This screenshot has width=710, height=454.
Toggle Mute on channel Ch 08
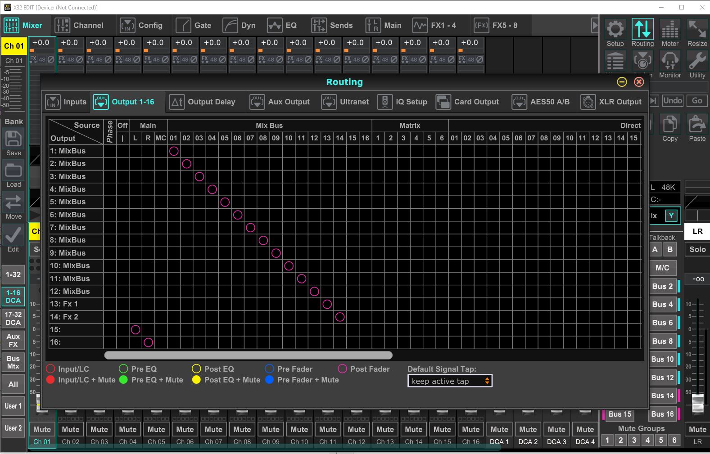[x=242, y=429]
